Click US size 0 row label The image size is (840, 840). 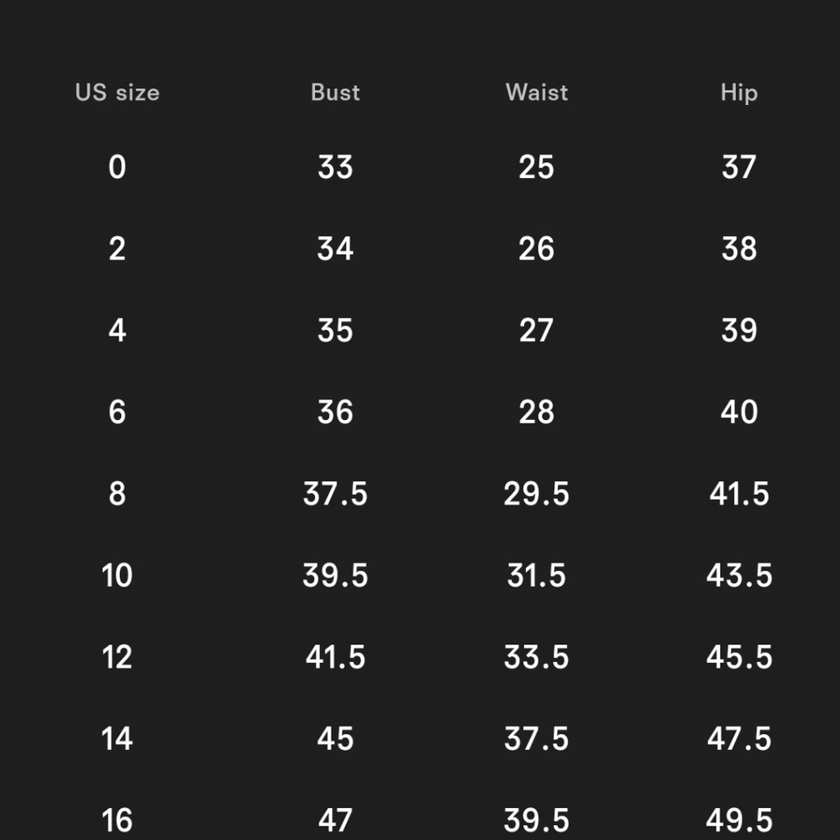tap(118, 167)
